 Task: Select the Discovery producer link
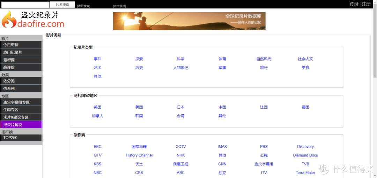pos(305,147)
